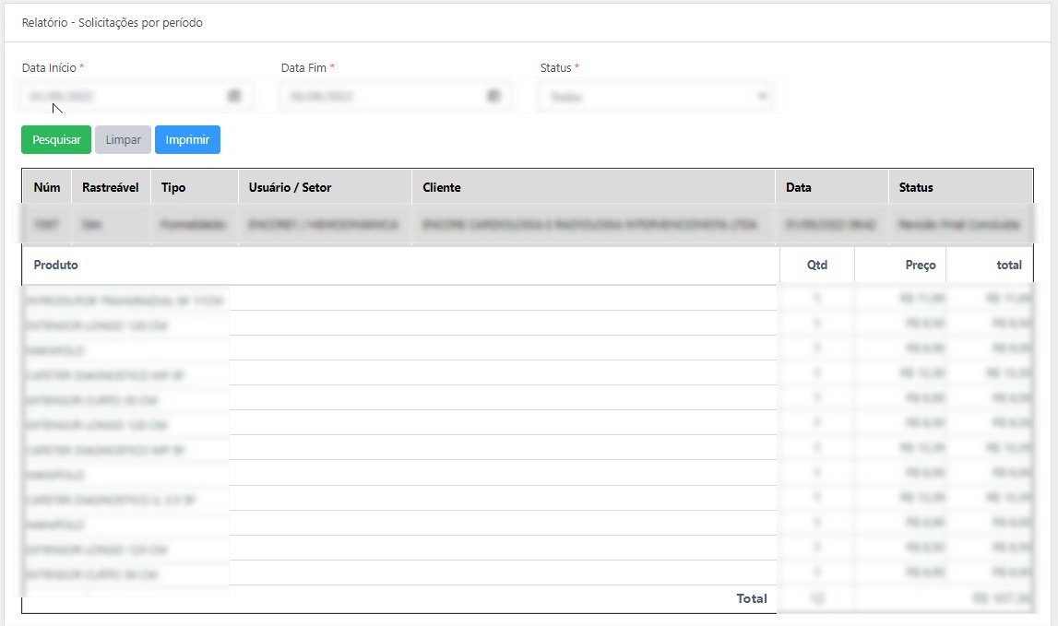1058x626 pixels.
Task: Click the total column header
Action: (1008, 265)
